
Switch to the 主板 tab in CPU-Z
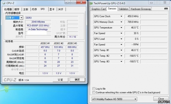pos(26,9)
